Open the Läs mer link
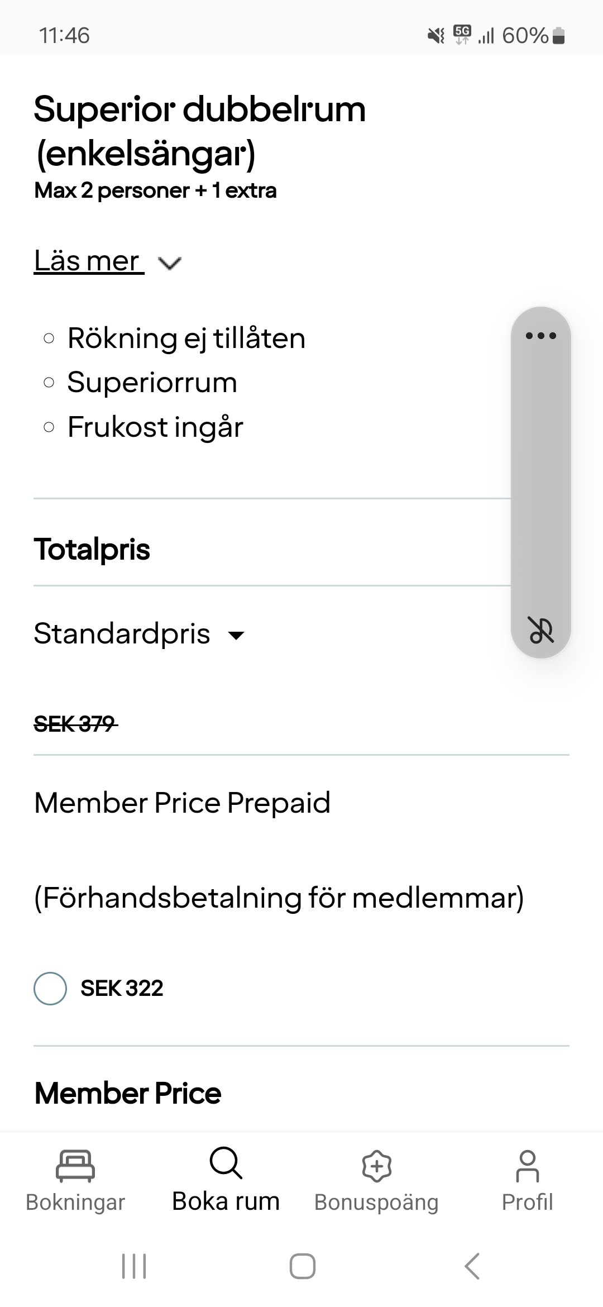This screenshot has height=1307, width=603. [x=87, y=261]
